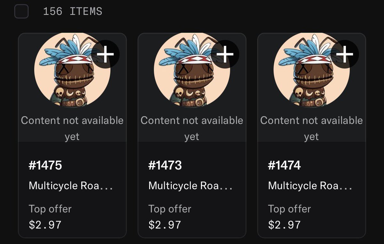
Task: Add item #1473 with its plus icon
Action: pyautogui.click(x=225, y=54)
